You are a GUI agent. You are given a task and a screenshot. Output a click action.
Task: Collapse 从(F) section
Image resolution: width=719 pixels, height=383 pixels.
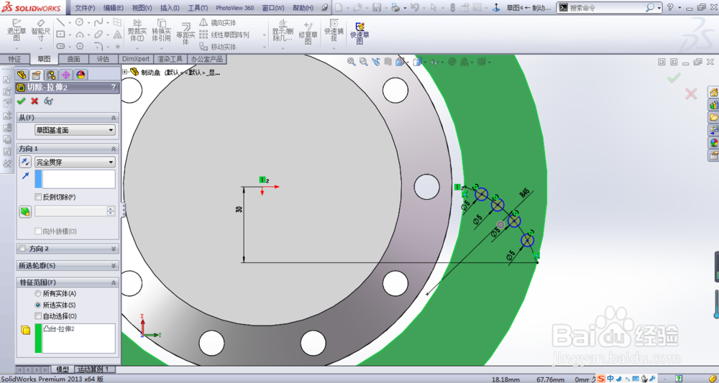tap(114, 118)
